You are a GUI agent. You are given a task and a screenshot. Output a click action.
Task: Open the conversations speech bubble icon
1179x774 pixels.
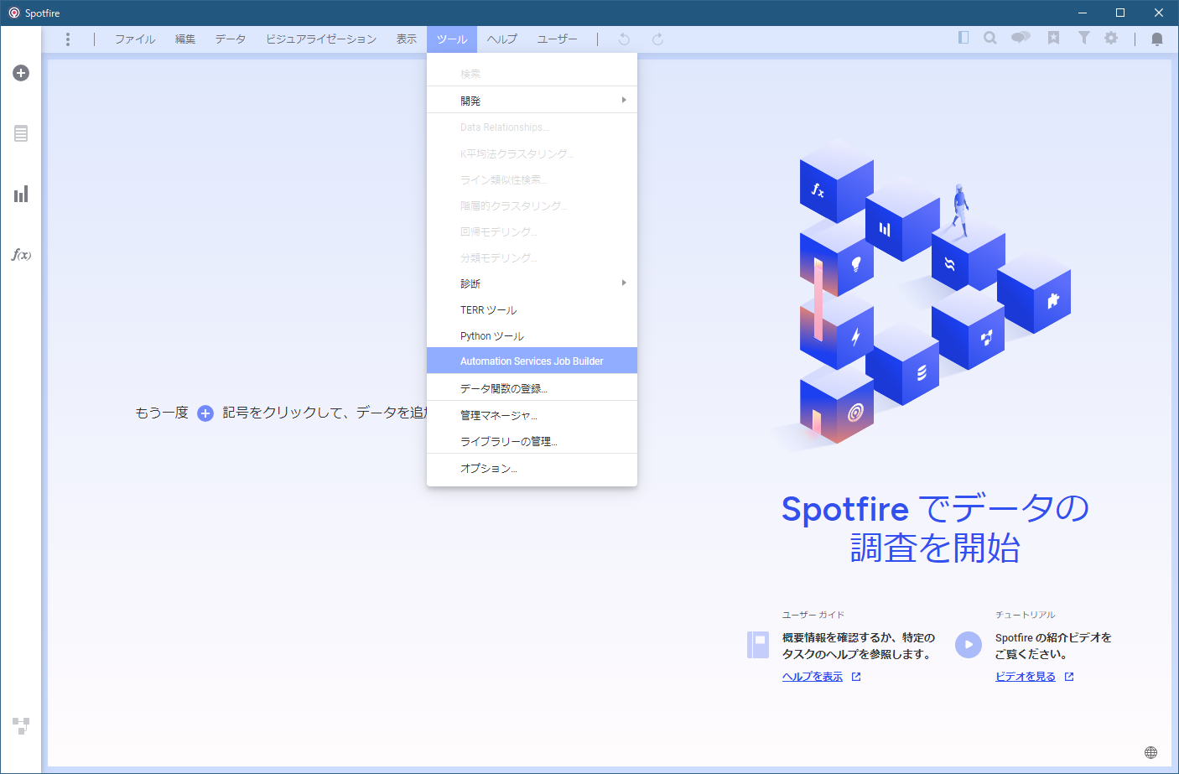[1021, 38]
